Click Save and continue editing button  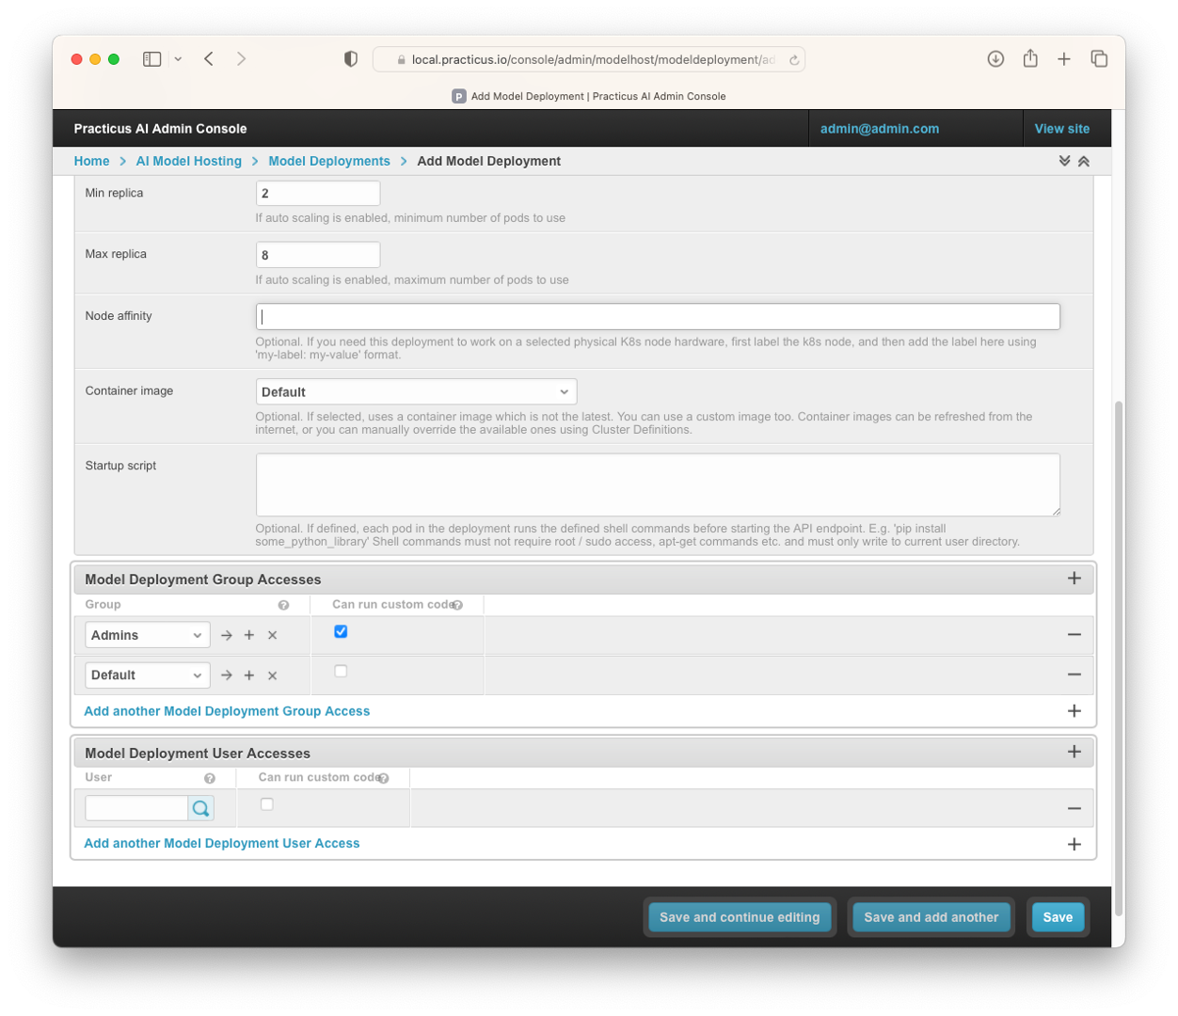point(739,917)
